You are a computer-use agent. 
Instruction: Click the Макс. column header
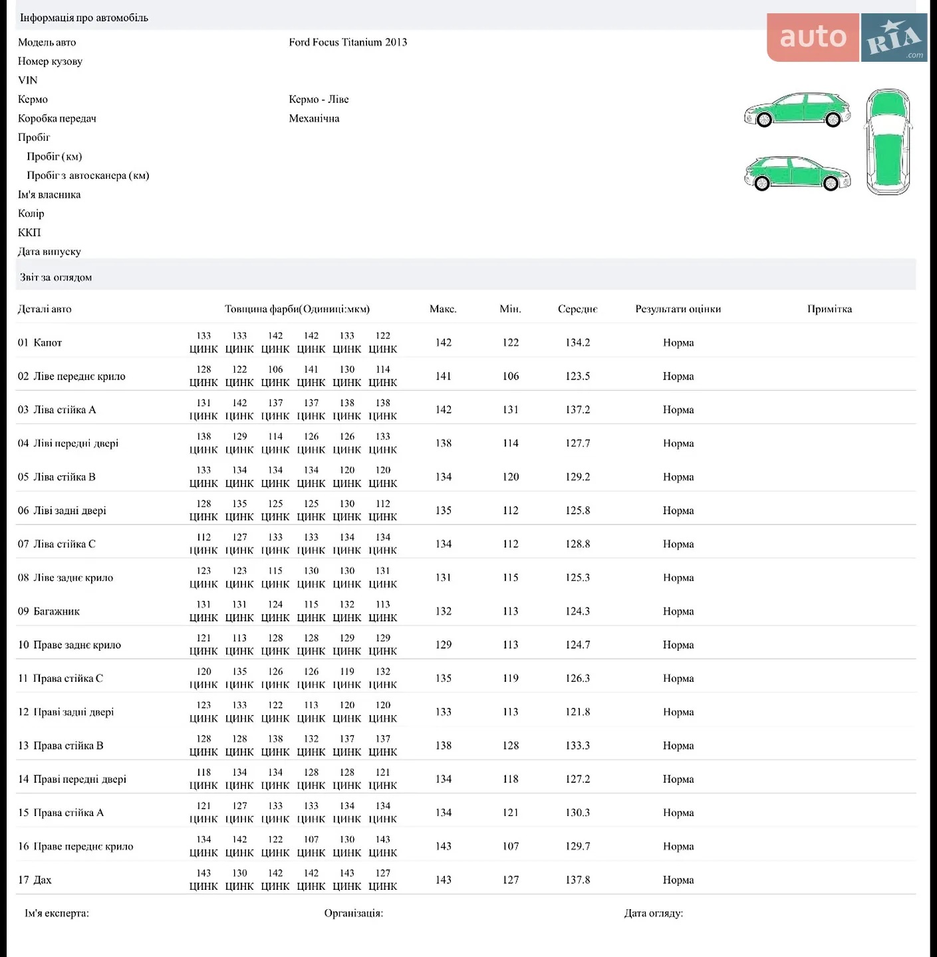click(x=443, y=309)
